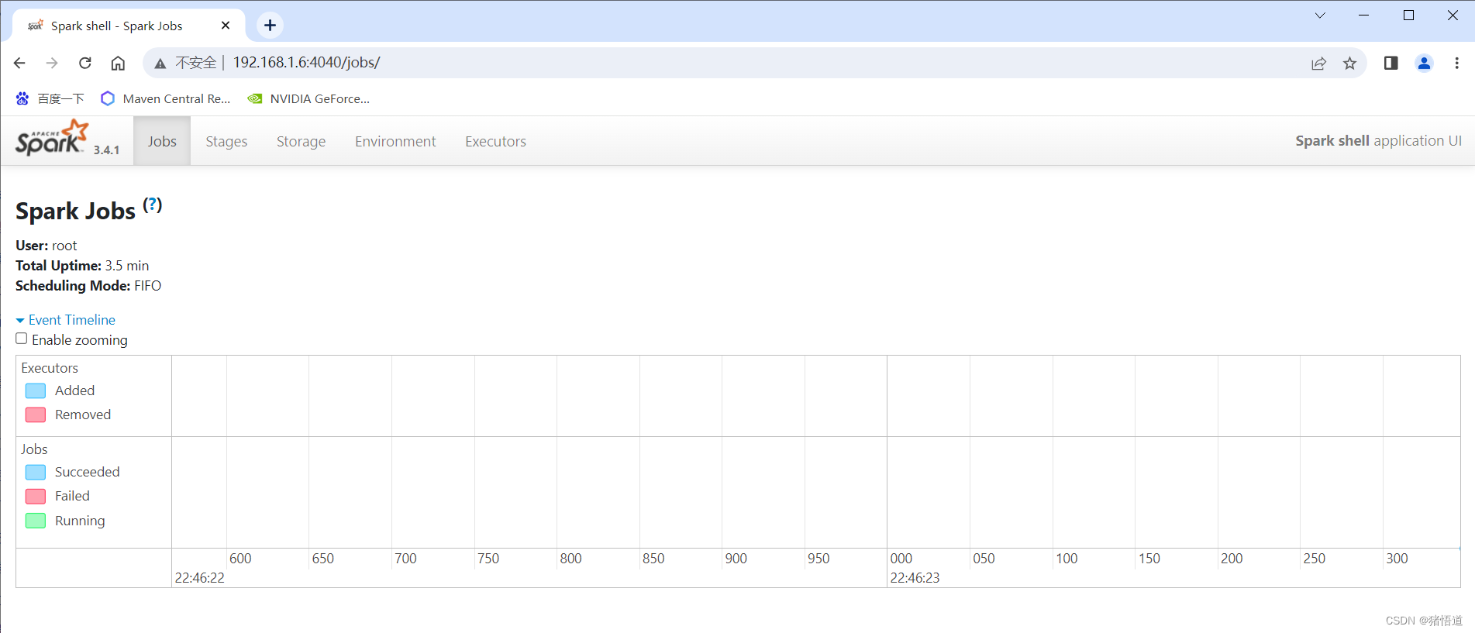The image size is (1475, 633).
Task: Switch to the Jobs tab
Action: click(162, 141)
